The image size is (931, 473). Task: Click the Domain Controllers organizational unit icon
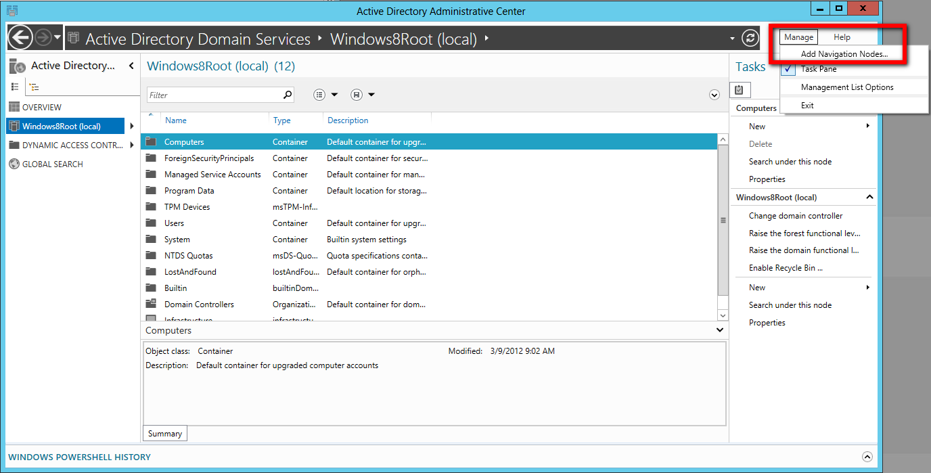[152, 305]
